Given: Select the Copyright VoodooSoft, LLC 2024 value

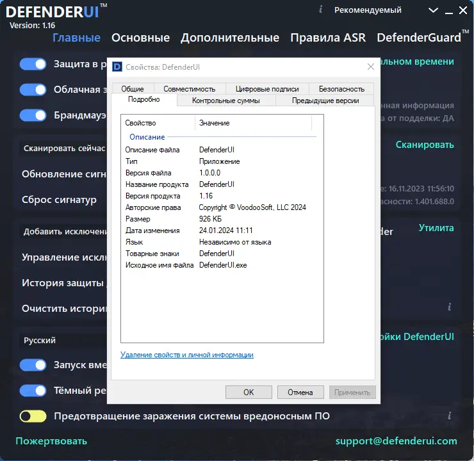Looking at the screenshot, I should point(252,207).
